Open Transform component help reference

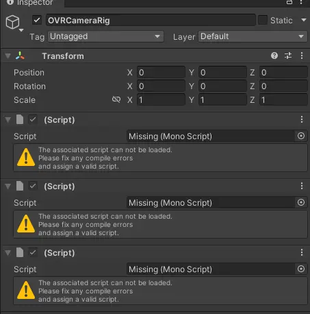tap(274, 56)
